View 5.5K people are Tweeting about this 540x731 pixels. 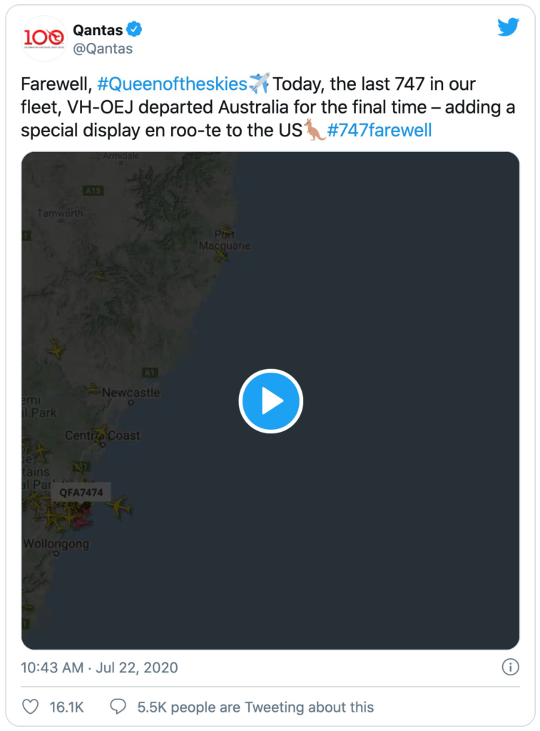[x=255, y=707]
